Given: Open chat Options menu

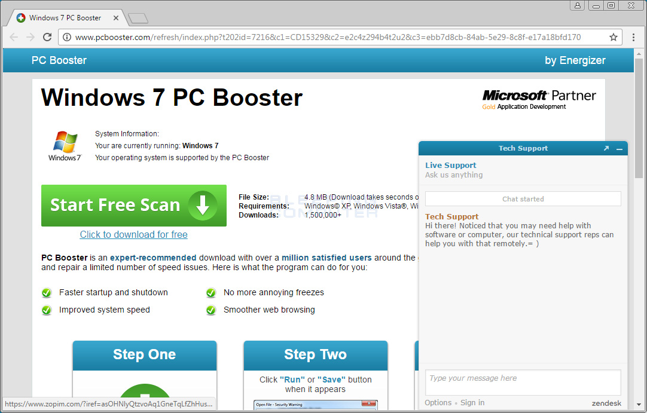Looking at the screenshot, I should 438,403.
